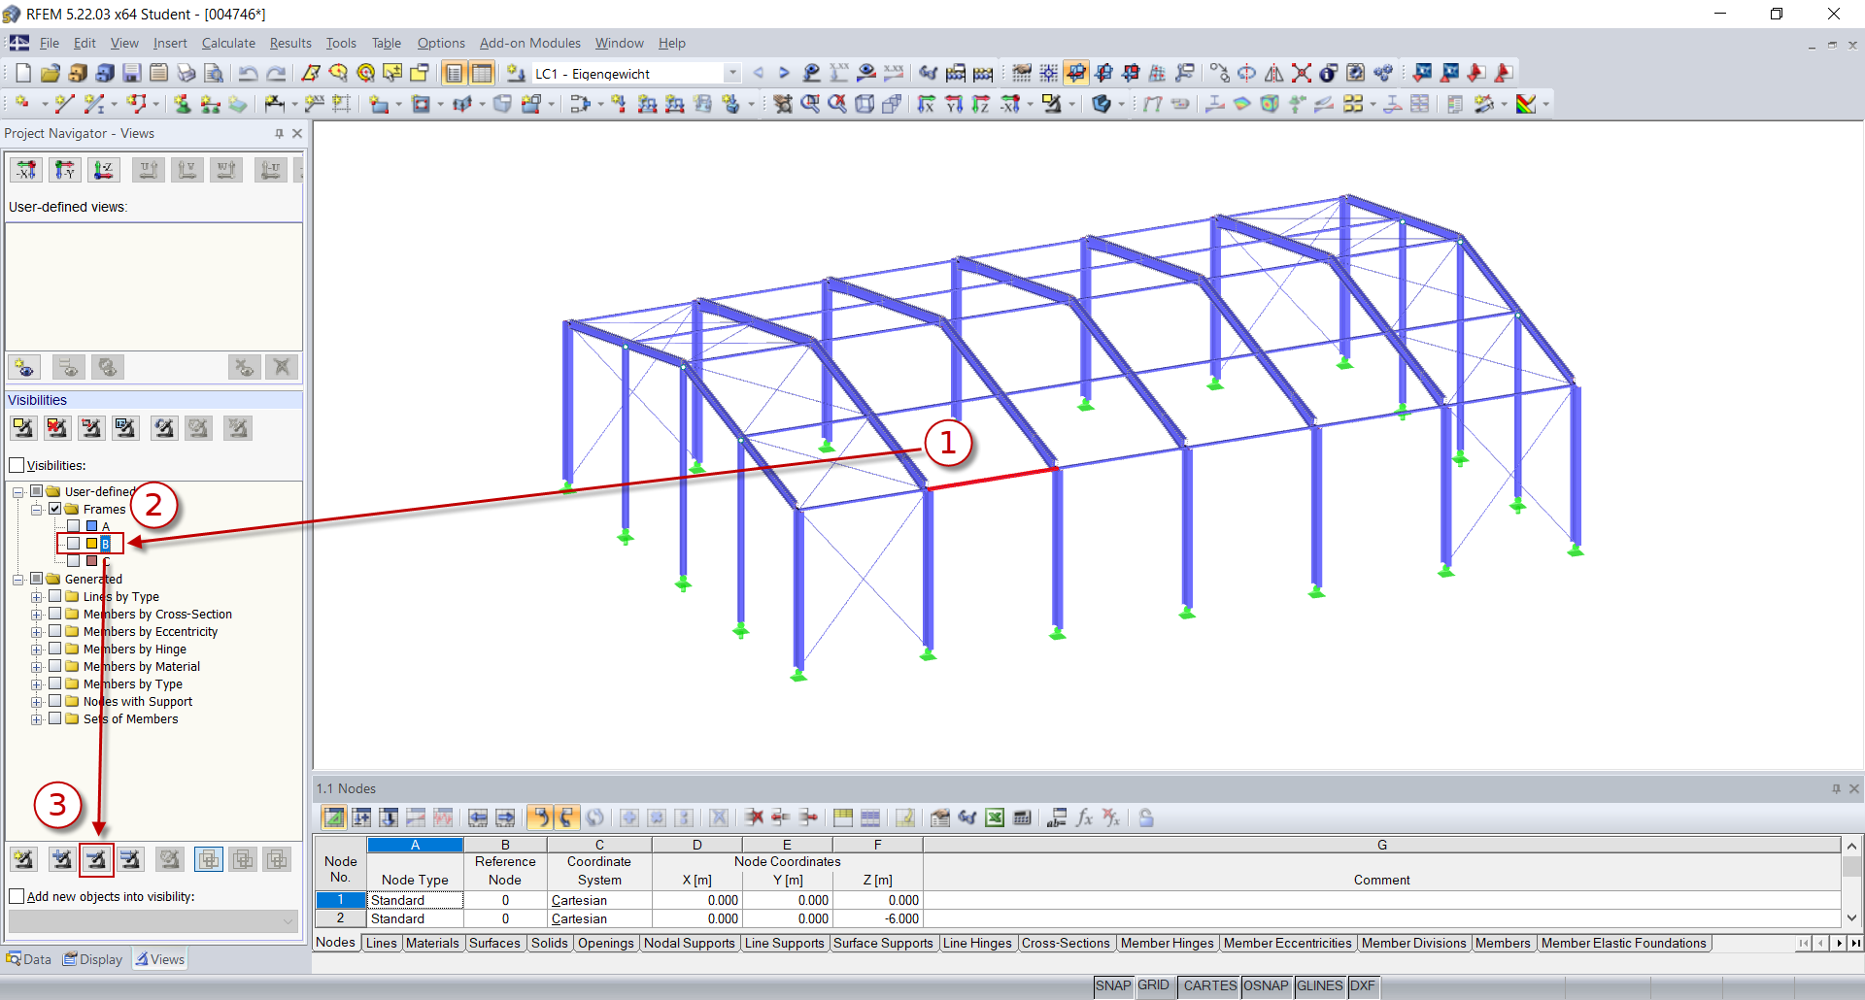Switch to the Line Supports tab

pyautogui.click(x=785, y=943)
